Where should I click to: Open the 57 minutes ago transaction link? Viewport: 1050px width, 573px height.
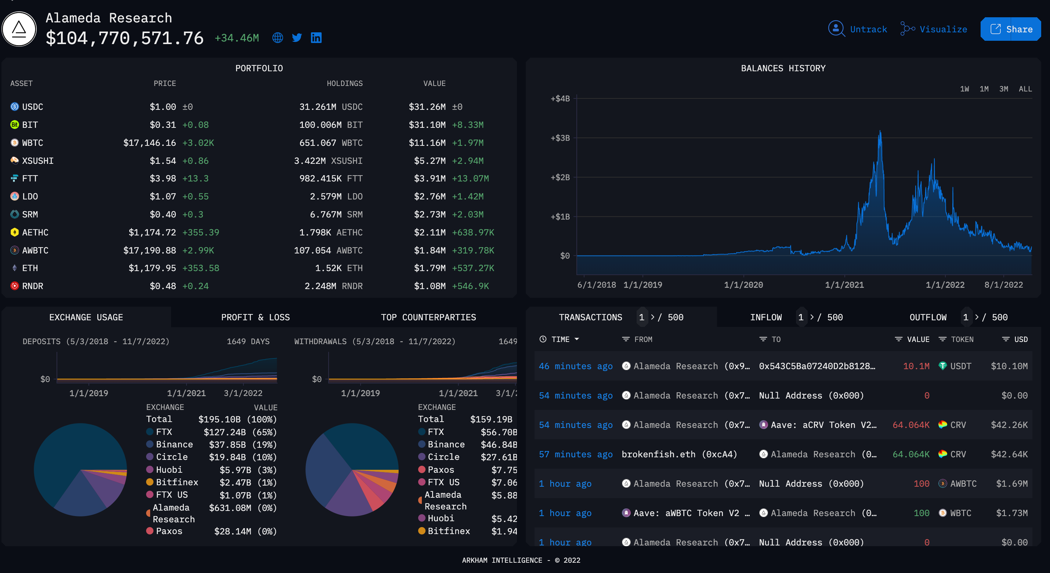coord(576,454)
